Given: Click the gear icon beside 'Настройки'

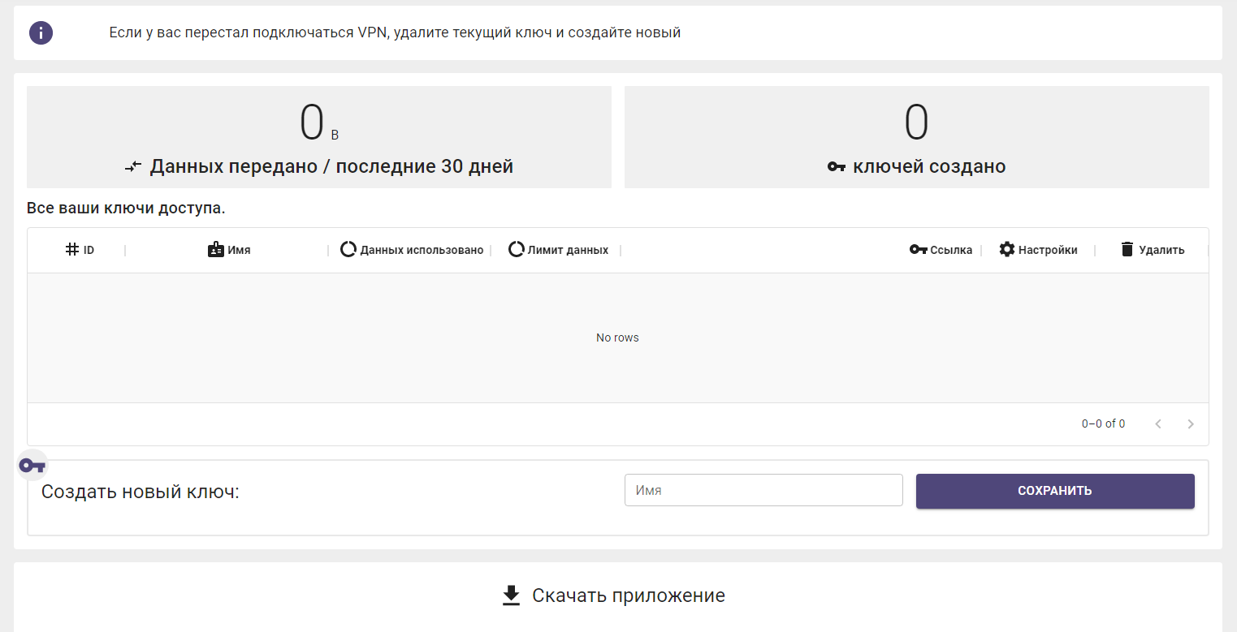Looking at the screenshot, I should (1007, 250).
